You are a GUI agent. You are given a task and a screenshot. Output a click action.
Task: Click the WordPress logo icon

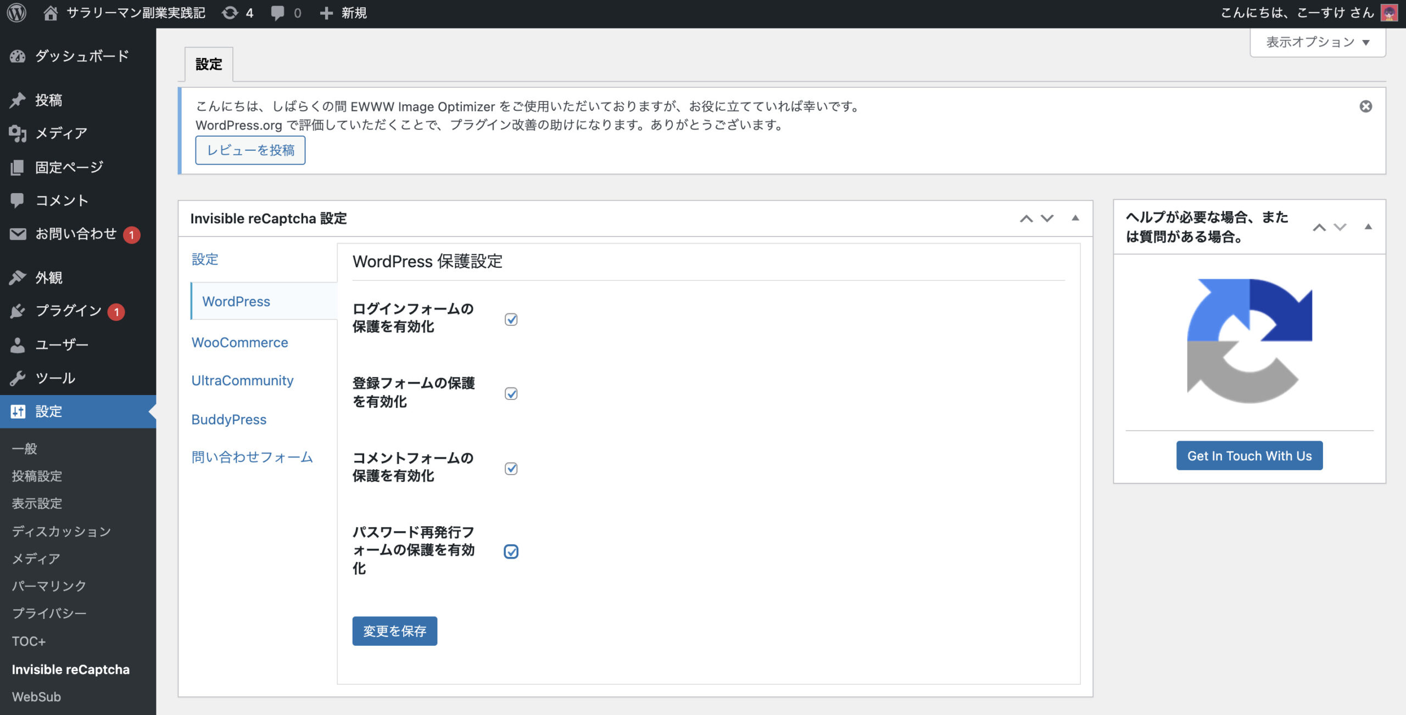point(16,13)
